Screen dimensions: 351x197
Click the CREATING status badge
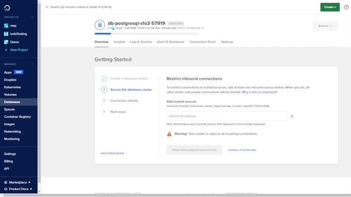tap(175, 24)
